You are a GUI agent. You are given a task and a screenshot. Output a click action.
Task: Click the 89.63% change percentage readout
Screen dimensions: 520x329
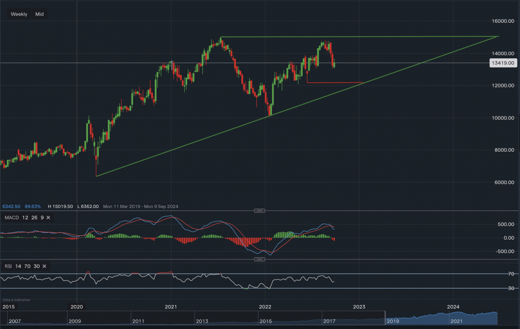click(x=33, y=206)
